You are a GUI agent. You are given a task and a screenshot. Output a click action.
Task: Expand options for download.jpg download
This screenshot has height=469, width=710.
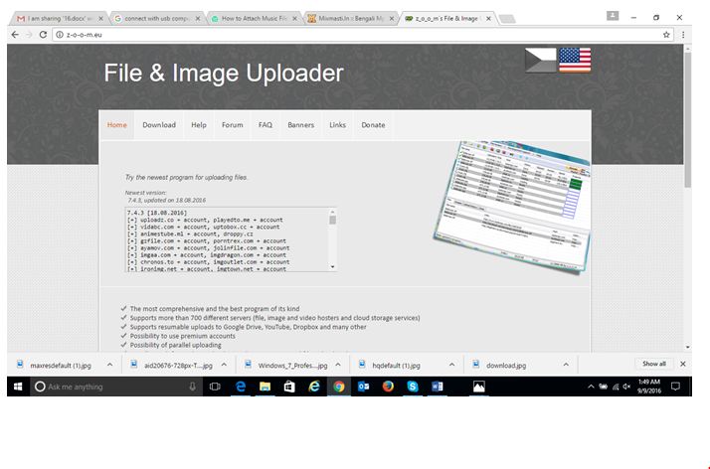pos(566,365)
